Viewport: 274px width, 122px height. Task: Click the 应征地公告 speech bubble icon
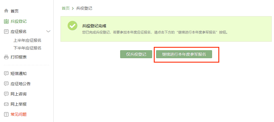tap(6, 84)
